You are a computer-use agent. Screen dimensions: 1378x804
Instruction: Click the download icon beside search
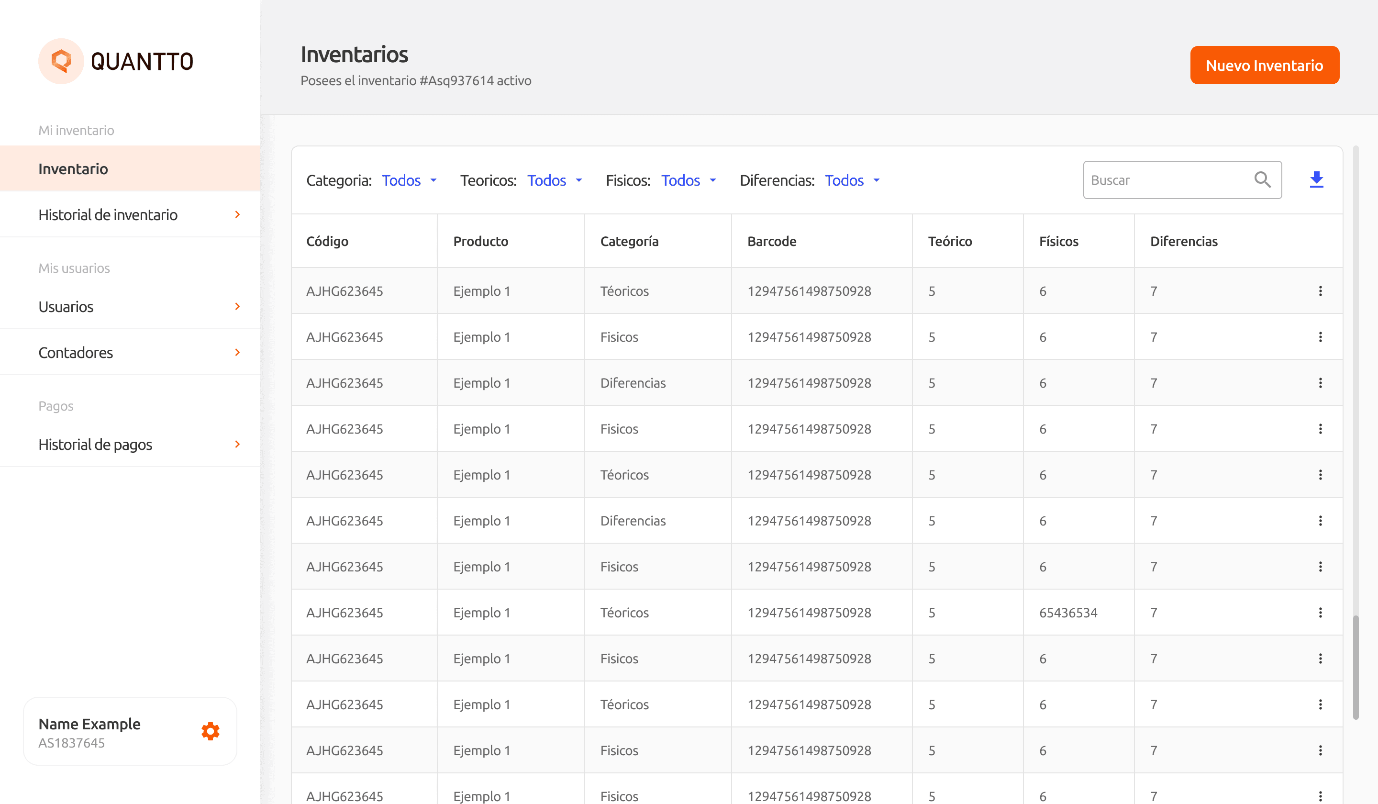(x=1316, y=179)
